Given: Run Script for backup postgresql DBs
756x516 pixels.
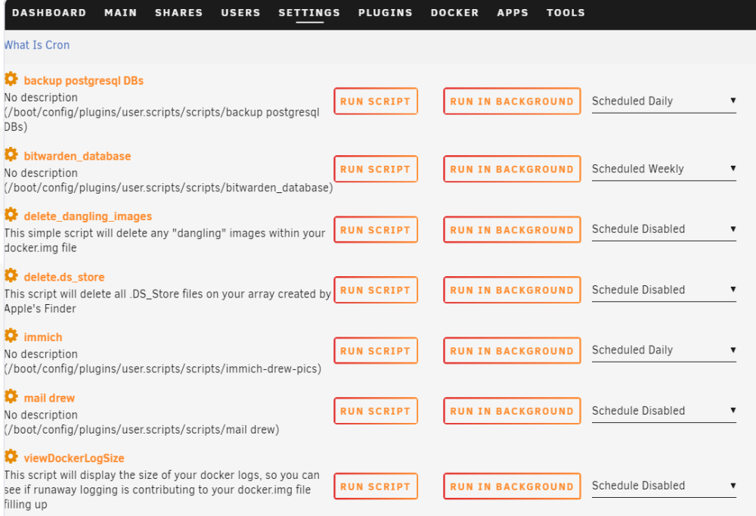Looking at the screenshot, I should tap(376, 101).
